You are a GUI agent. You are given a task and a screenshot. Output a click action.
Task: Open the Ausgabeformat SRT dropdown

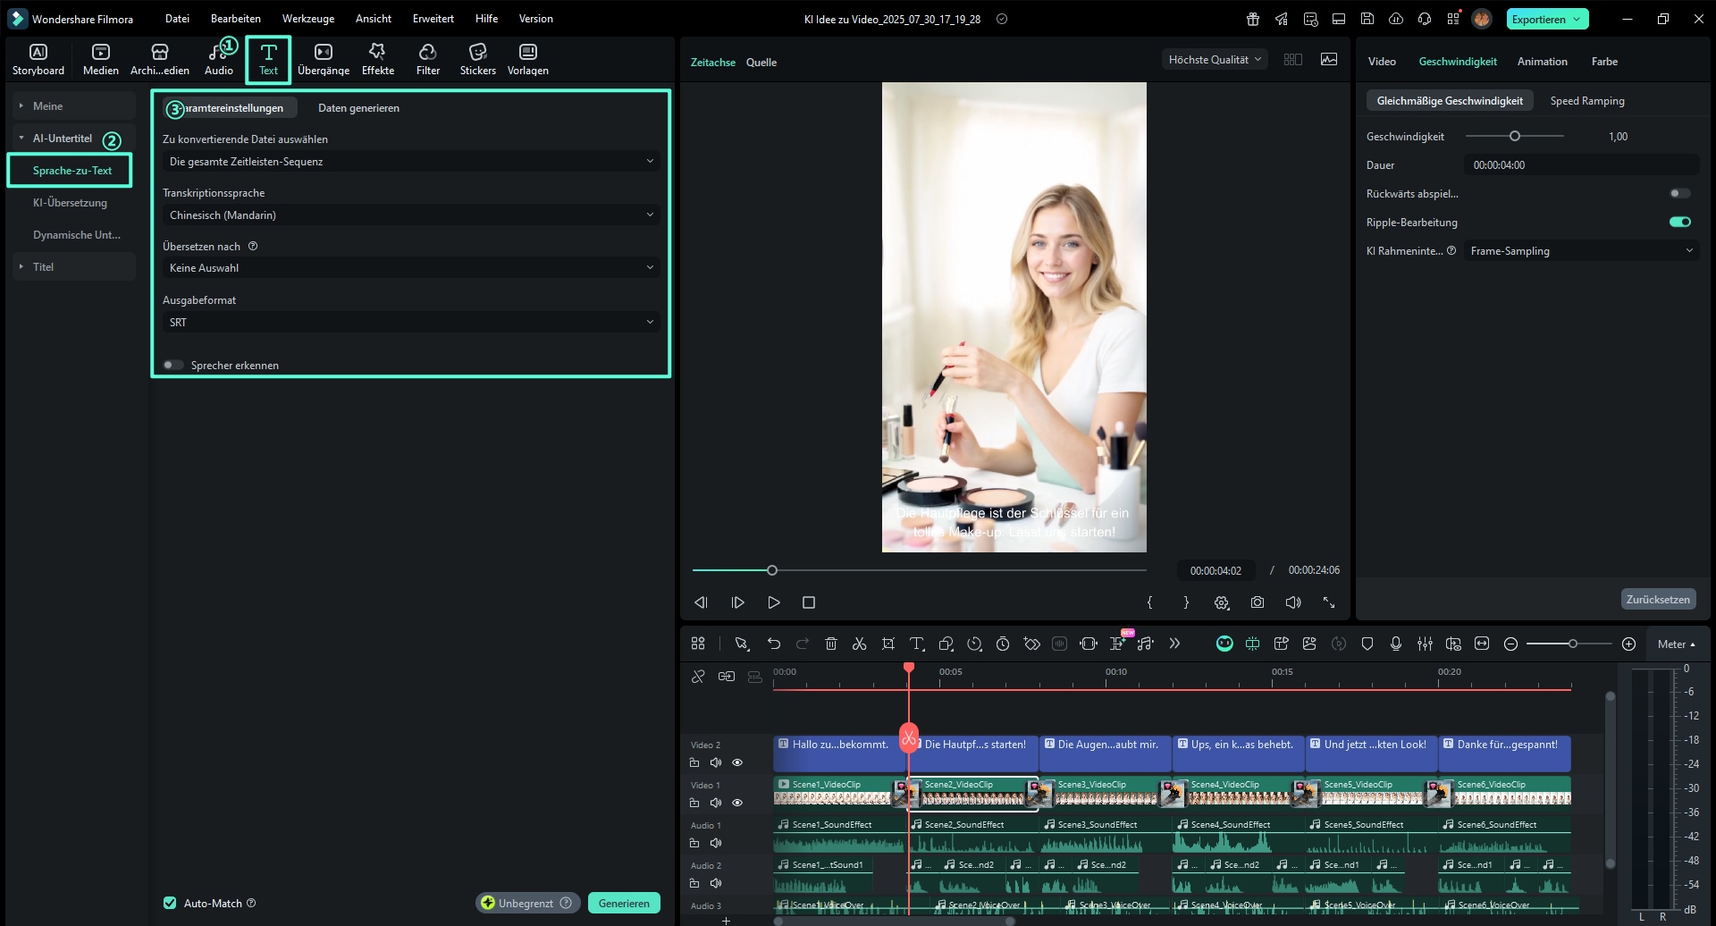[x=411, y=323]
